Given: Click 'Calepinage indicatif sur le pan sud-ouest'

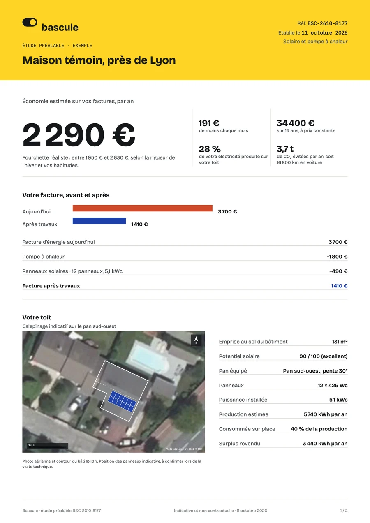Looking at the screenshot, I should pyautogui.click(x=69, y=326).
